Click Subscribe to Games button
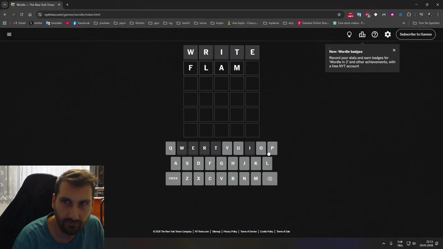 pyautogui.click(x=416, y=34)
